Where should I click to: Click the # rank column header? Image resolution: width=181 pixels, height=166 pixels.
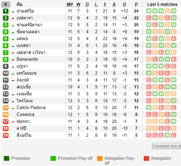(6, 4)
